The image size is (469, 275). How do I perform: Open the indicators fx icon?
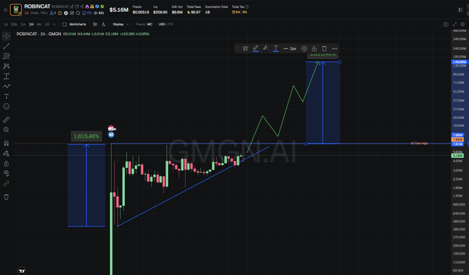point(103,25)
